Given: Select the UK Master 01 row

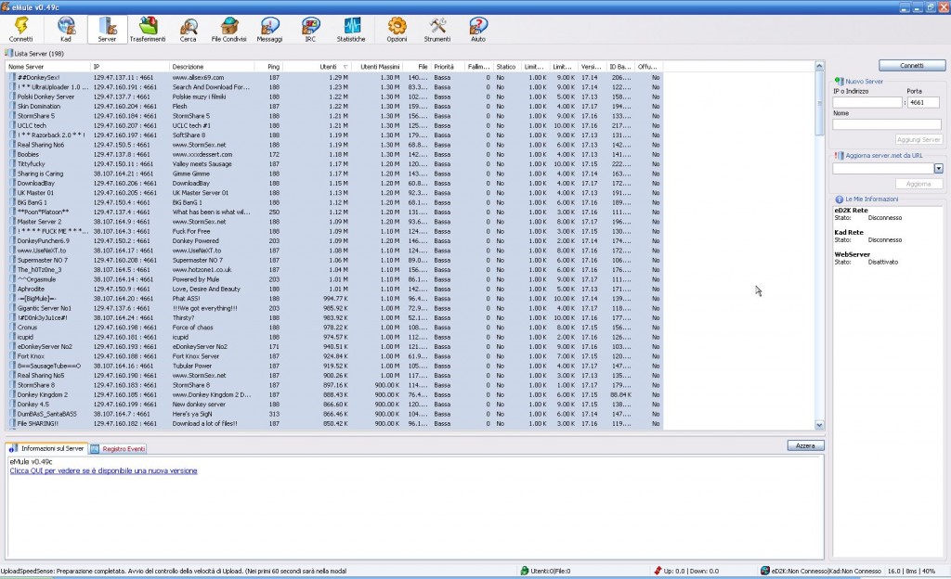Looking at the screenshot, I should (334, 193).
